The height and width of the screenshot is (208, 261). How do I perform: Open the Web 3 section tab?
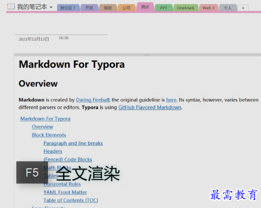208,8
